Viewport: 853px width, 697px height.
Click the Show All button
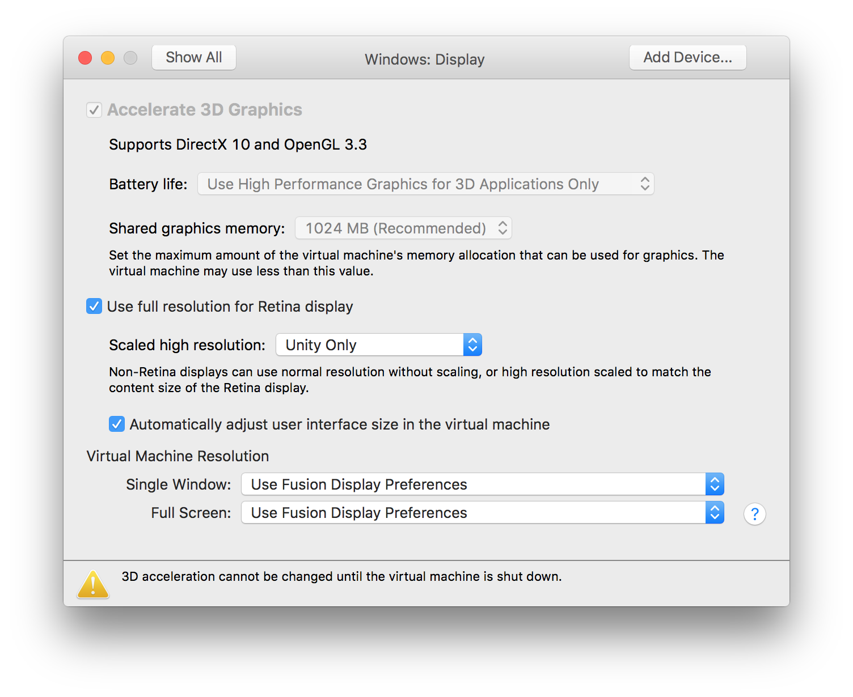tap(194, 57)
